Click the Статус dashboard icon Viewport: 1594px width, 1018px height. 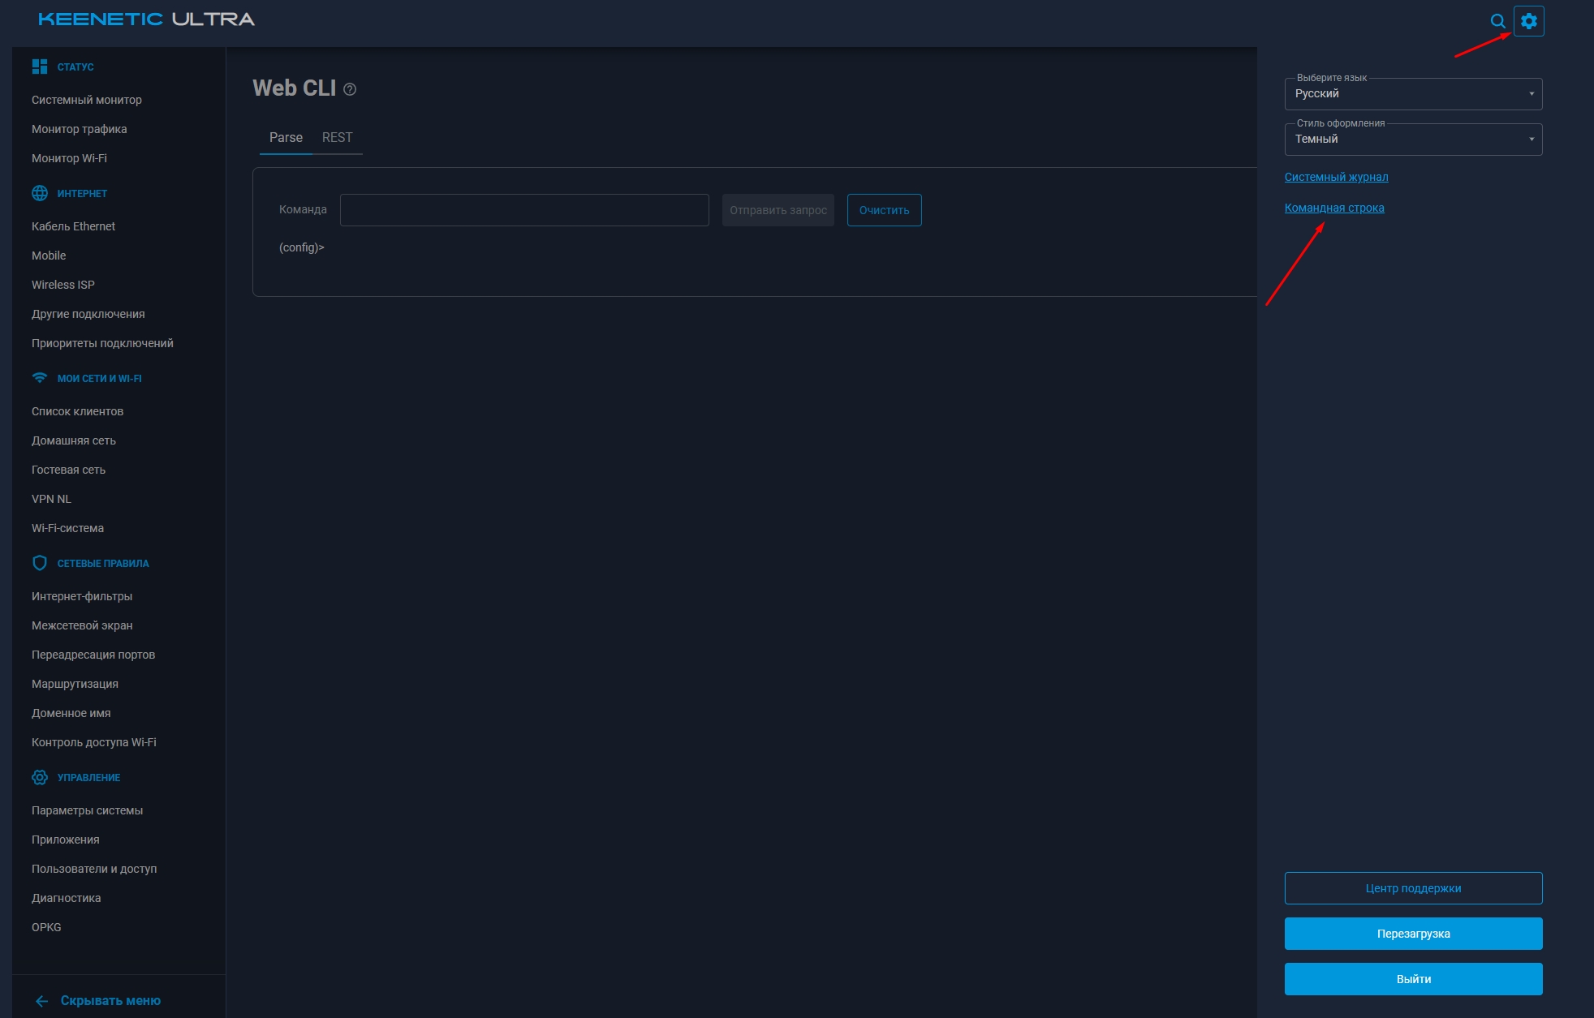(39, 67)
